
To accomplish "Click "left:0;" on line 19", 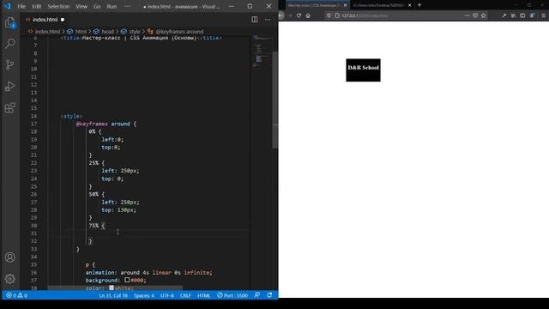I will tap(112, 139).
